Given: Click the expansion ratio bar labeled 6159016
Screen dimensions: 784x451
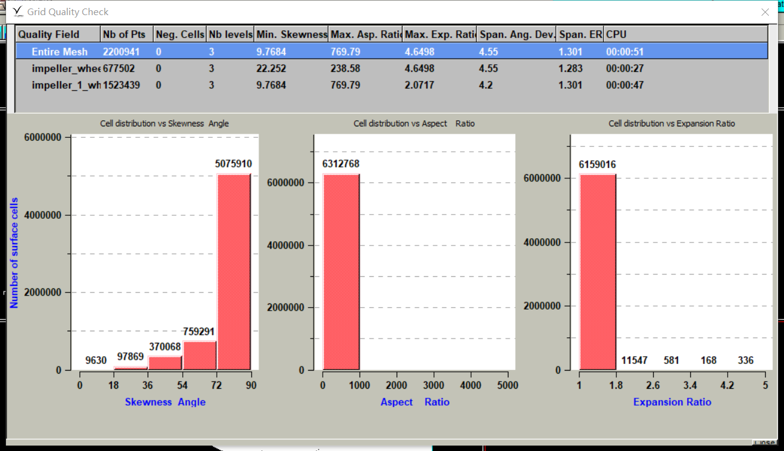Looking at the screenshot, I should tap(598, 272).
